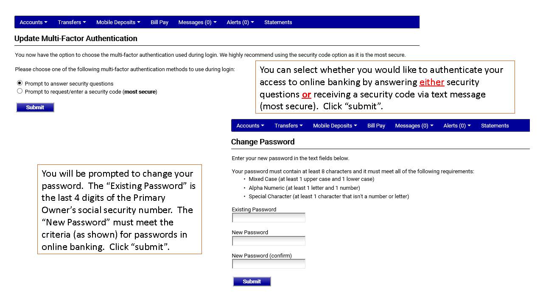Expand Transfers menu above the Change Password heading
This screenshot has width=543, height=305.
[x=288, y=126]
